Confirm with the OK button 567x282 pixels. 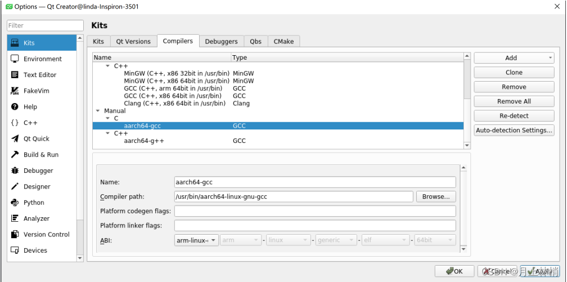tap(454, 271)
